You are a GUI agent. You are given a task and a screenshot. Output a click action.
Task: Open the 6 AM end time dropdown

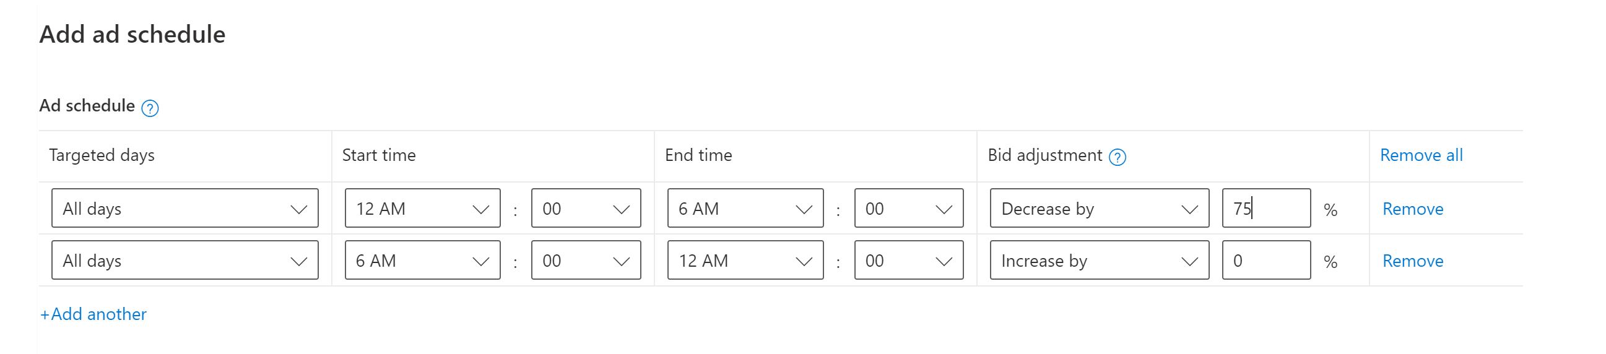745,208
